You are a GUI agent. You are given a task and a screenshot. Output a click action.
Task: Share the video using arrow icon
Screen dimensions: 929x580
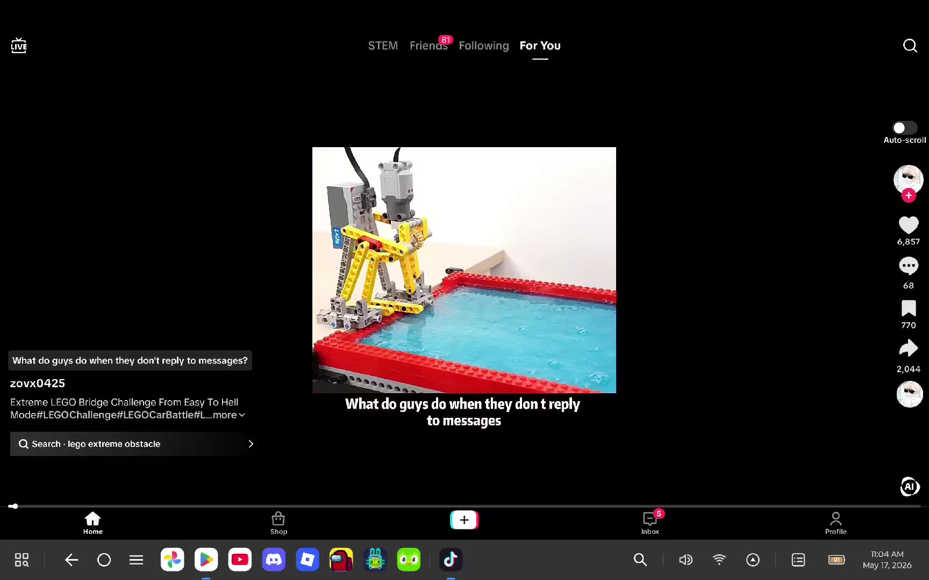point(909,349)
